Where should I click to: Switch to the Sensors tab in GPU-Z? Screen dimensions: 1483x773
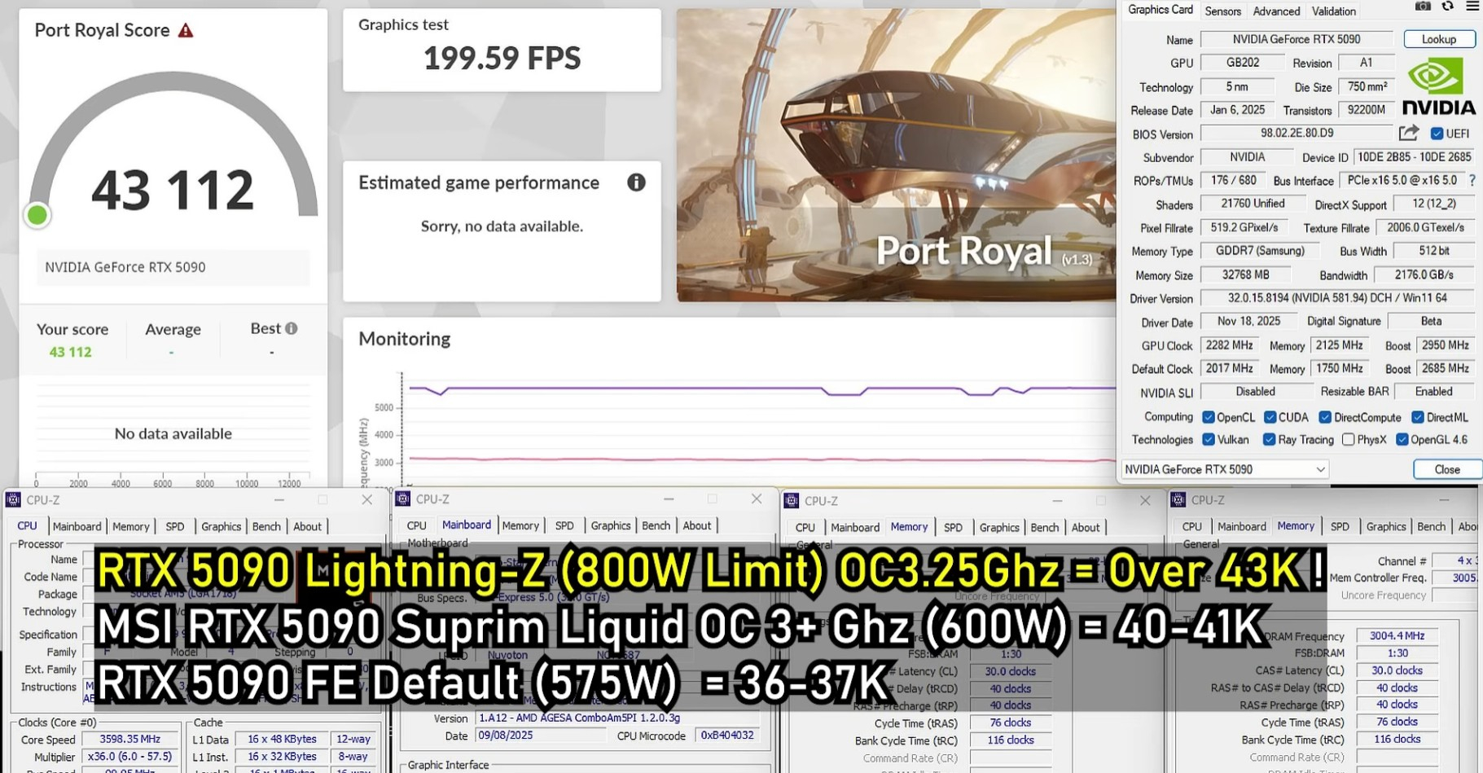click(1222, 11)
